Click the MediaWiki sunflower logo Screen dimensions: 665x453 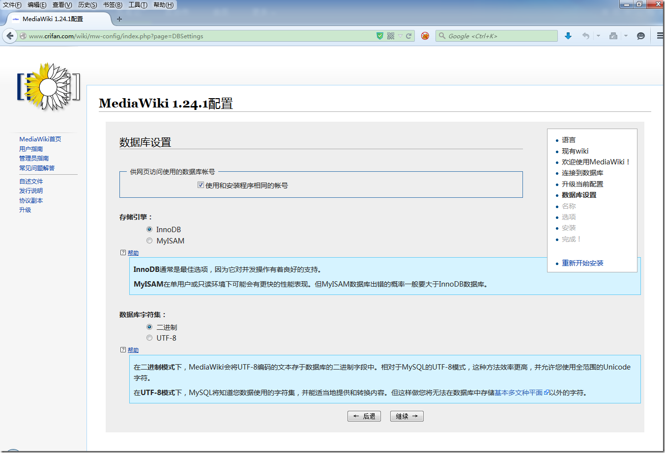pyautogui.click(x=48, y=87)
